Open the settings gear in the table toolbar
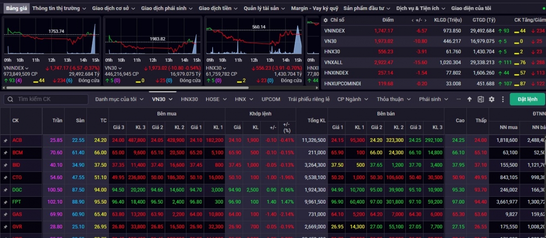 point(491,99)
